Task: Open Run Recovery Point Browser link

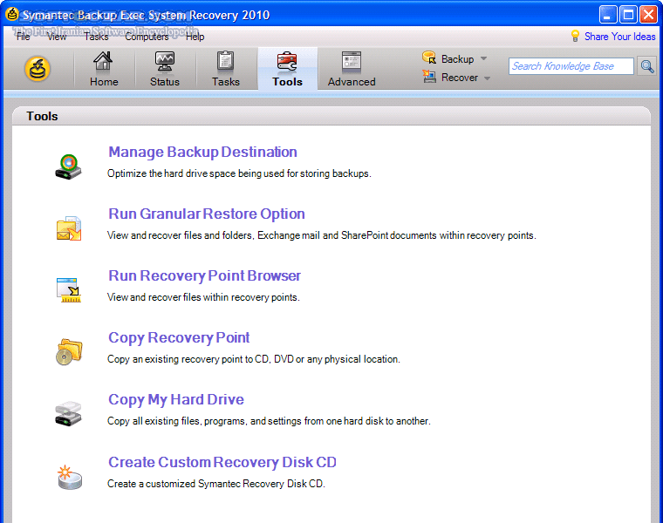Action: (204, 275)
